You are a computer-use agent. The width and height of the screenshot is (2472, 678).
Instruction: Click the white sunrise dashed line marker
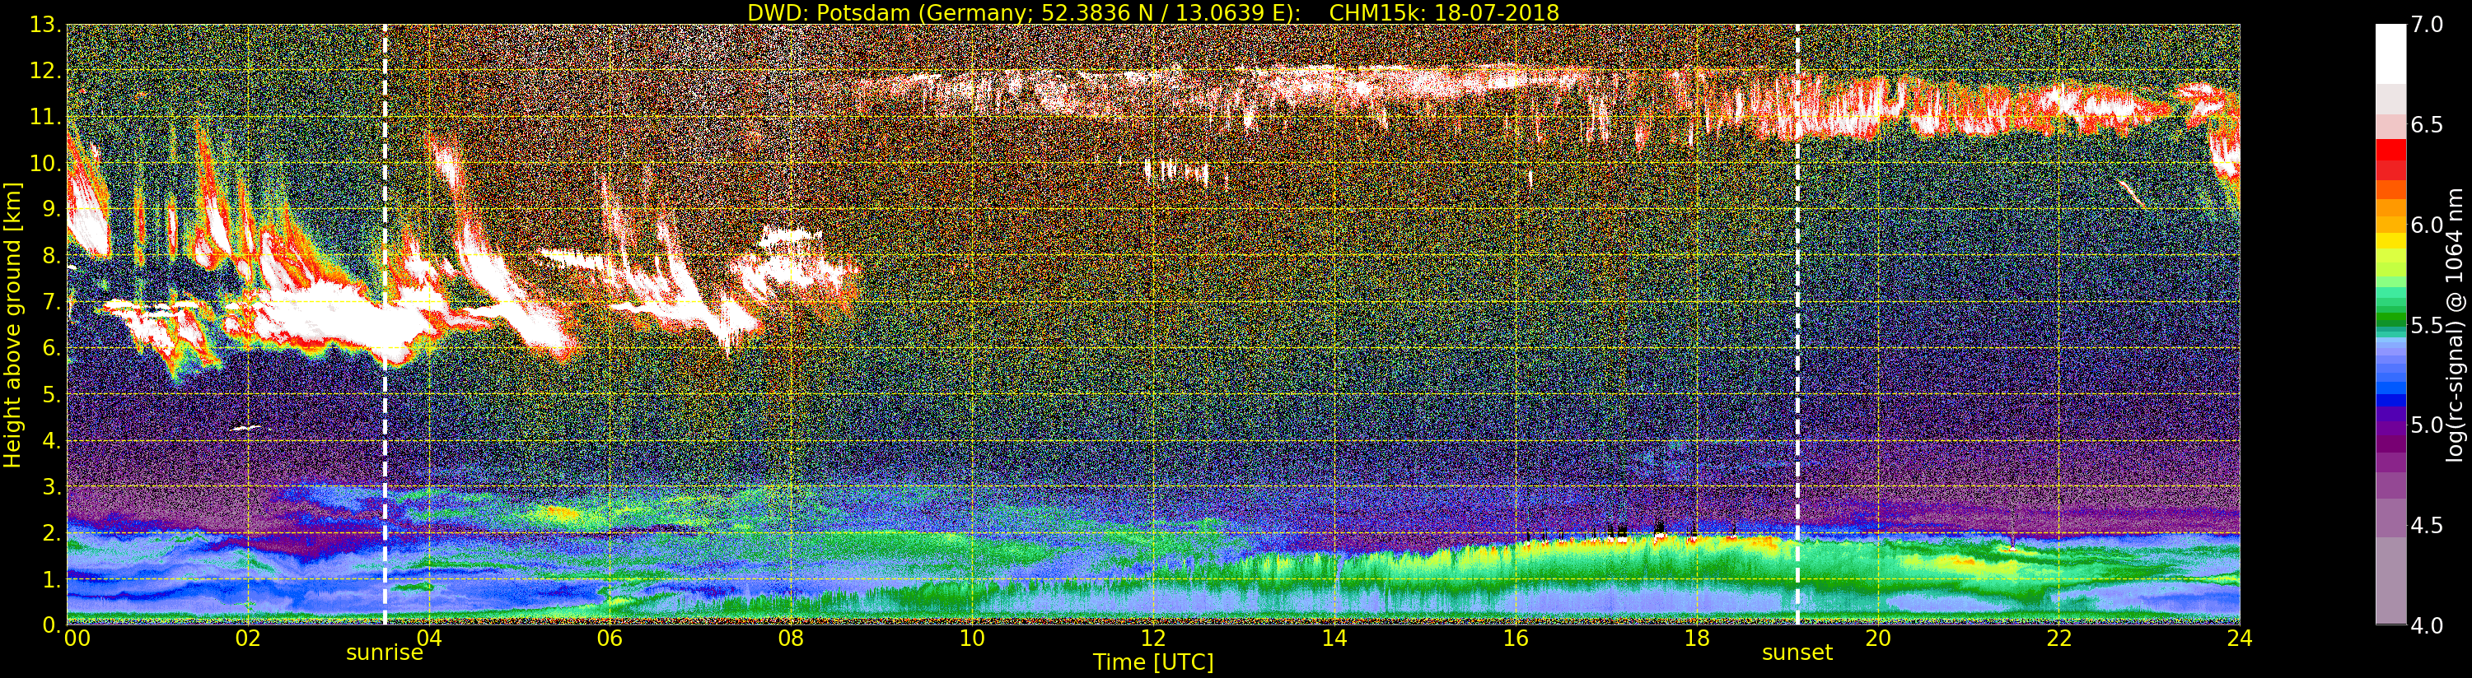point(385,325)
